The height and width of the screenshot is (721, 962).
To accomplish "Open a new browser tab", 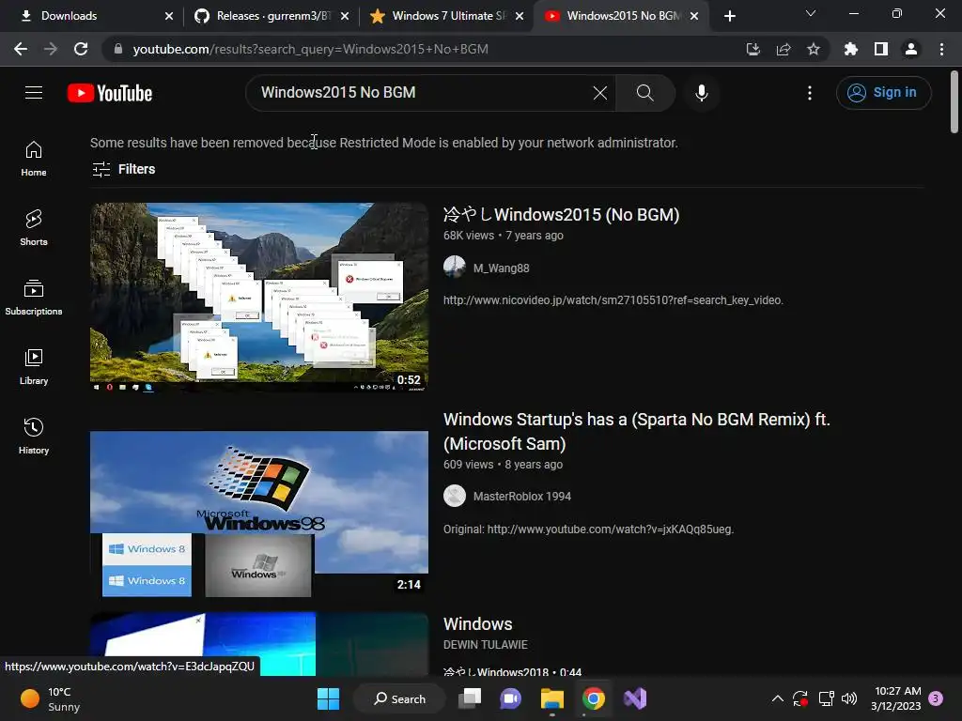I will (x=729, y=16).
